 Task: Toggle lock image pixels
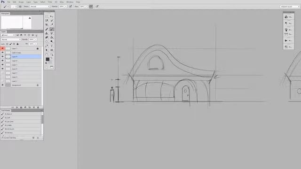point(10,44)
